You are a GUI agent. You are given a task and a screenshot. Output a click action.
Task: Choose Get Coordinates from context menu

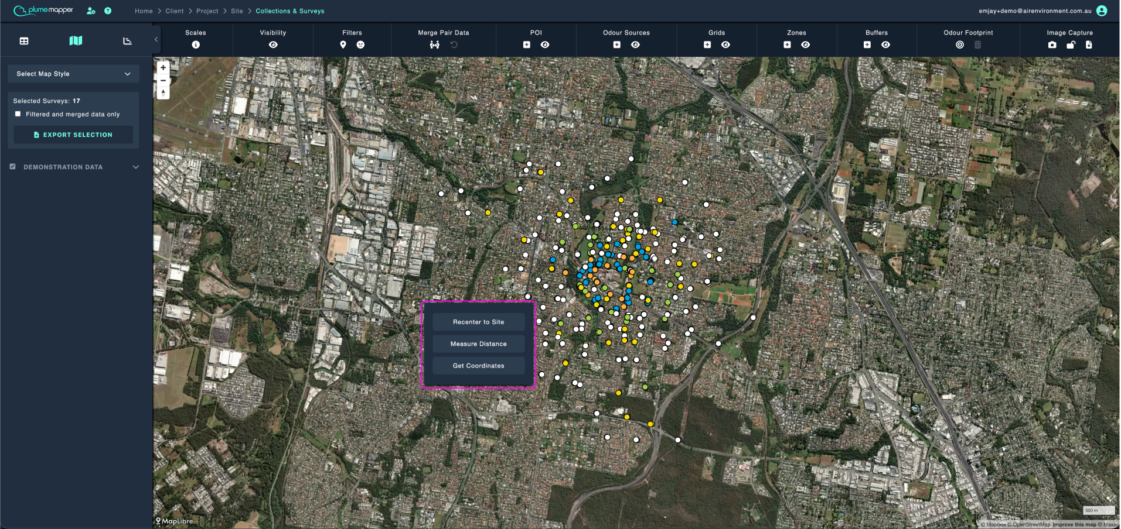coord(479,366)
